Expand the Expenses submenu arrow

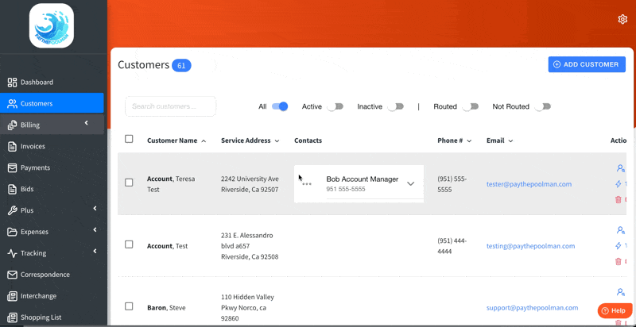click(95, 229)
